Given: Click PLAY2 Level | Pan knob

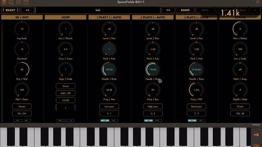Looking at the screenshot, I should coord(153,29).
